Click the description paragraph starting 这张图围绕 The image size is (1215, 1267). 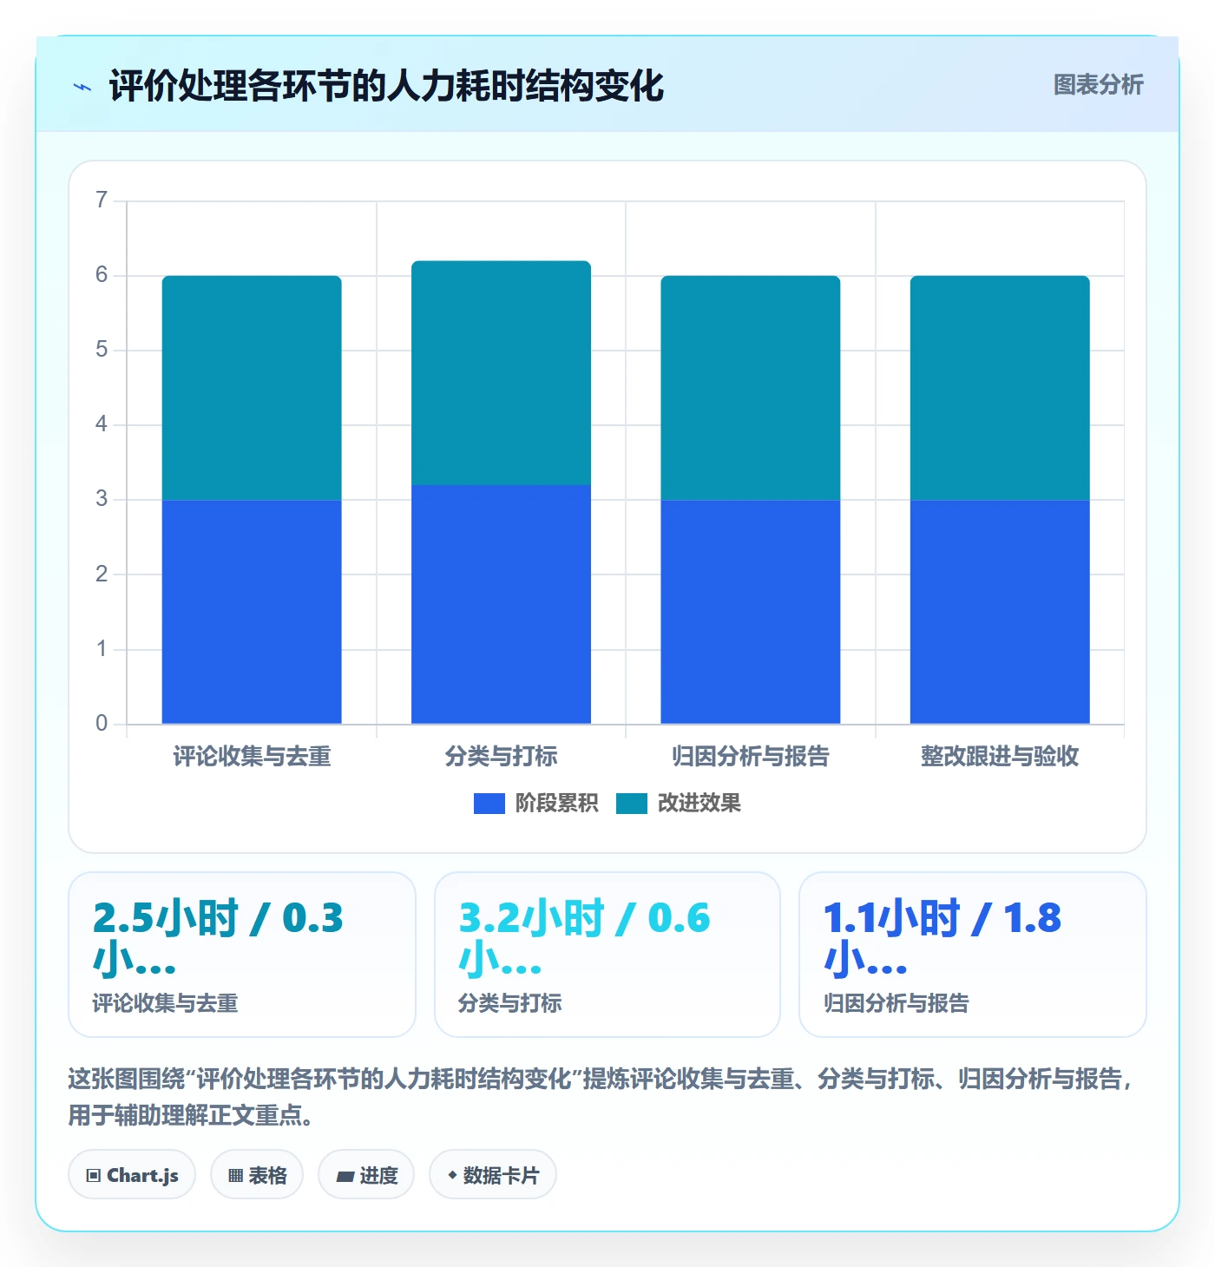coord(601,1097)
